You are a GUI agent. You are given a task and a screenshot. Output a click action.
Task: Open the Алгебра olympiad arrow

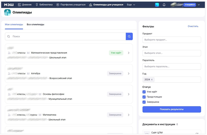tap(129, 74)
